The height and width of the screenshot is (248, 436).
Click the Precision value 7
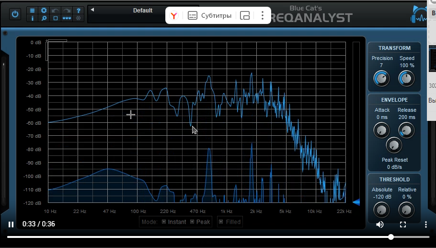click(x=381, y=65)
